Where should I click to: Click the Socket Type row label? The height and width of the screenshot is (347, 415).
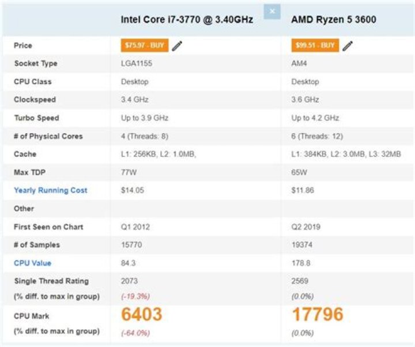pos(36,63)
